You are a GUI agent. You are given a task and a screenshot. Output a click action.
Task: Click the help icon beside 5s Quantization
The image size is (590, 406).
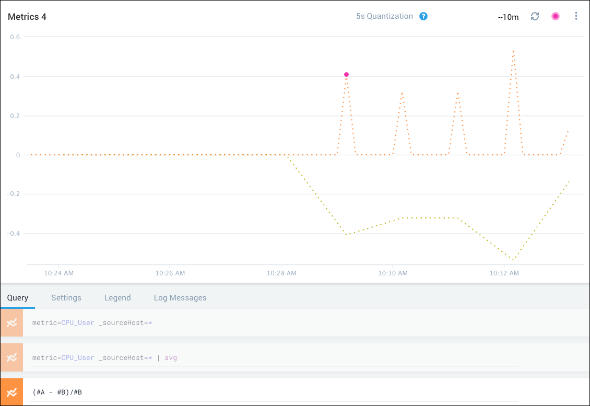(x=423, y=16)
